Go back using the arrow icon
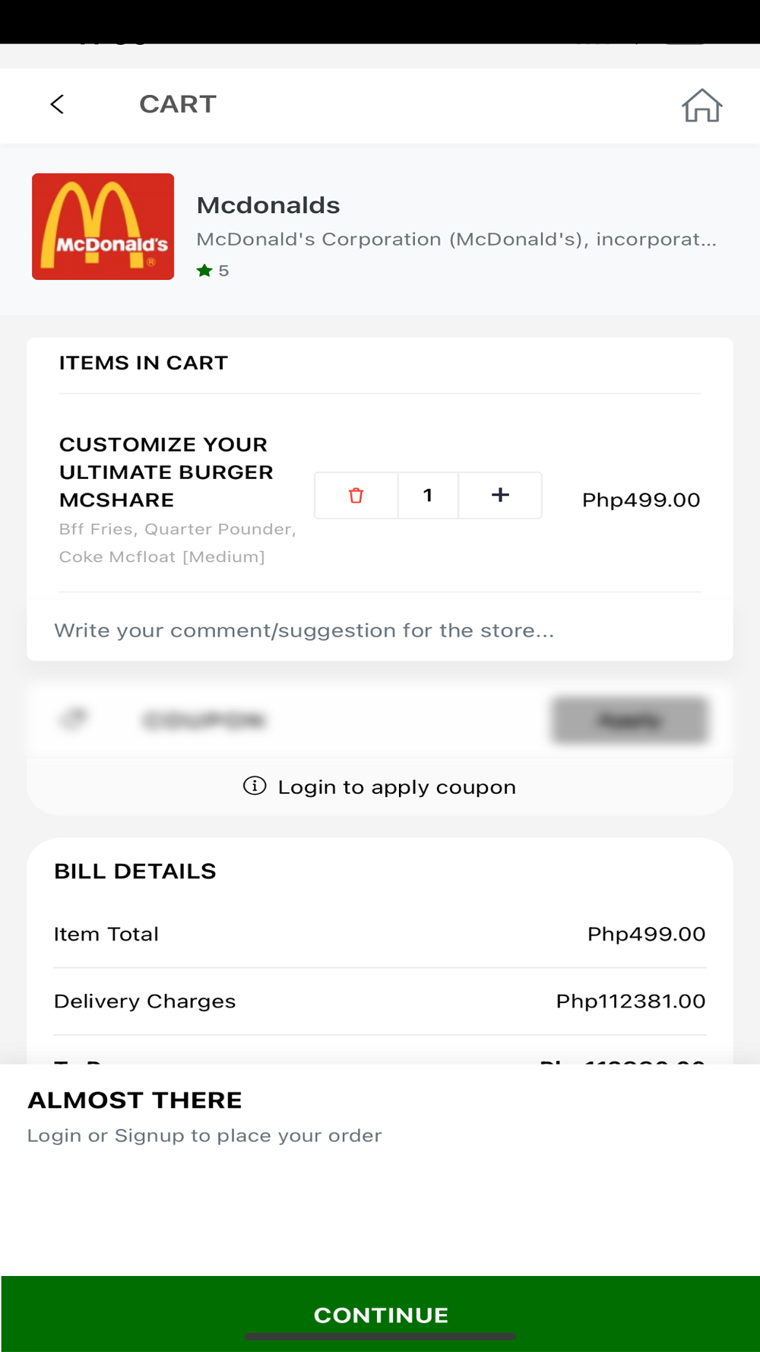Viewport: 760px width, 1352px height. click(57, 104)
